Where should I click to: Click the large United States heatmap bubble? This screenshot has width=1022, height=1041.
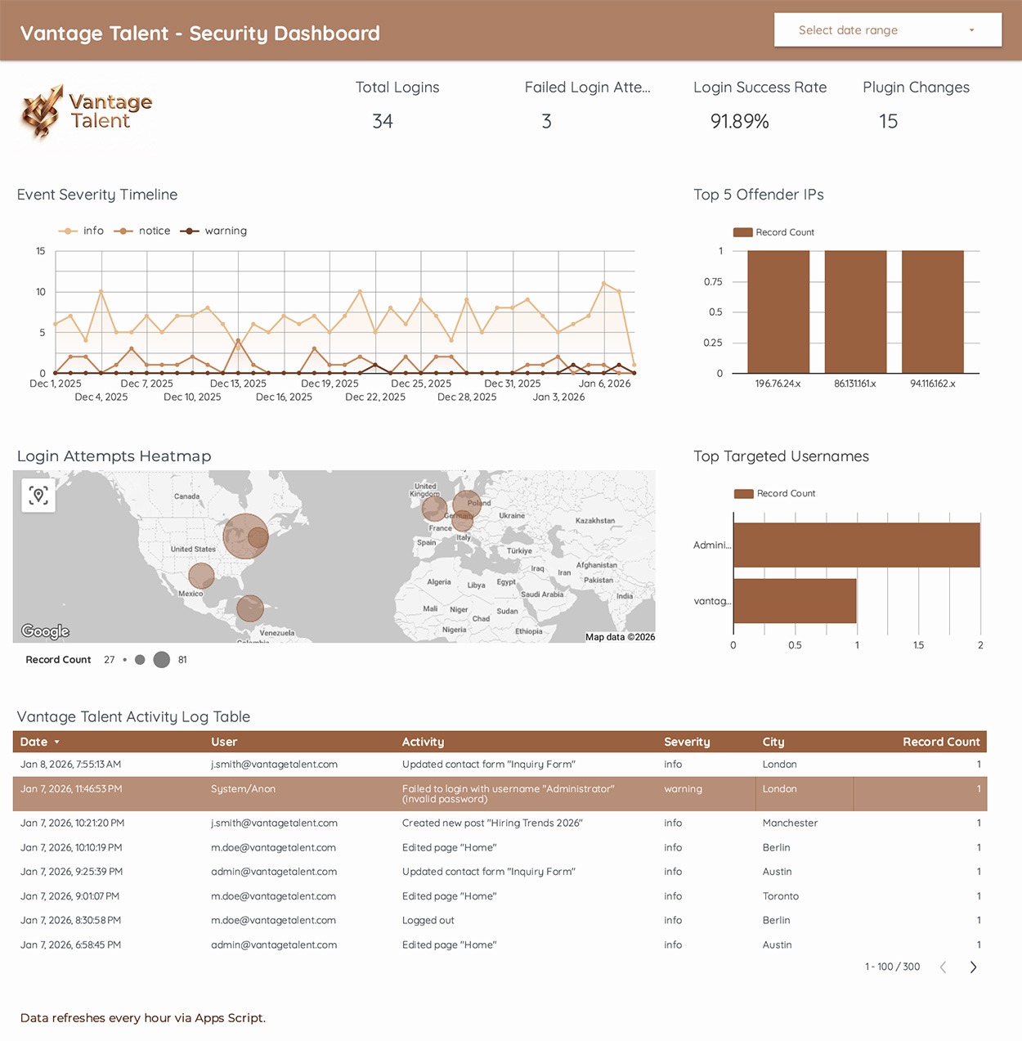[x=244, y=536]
